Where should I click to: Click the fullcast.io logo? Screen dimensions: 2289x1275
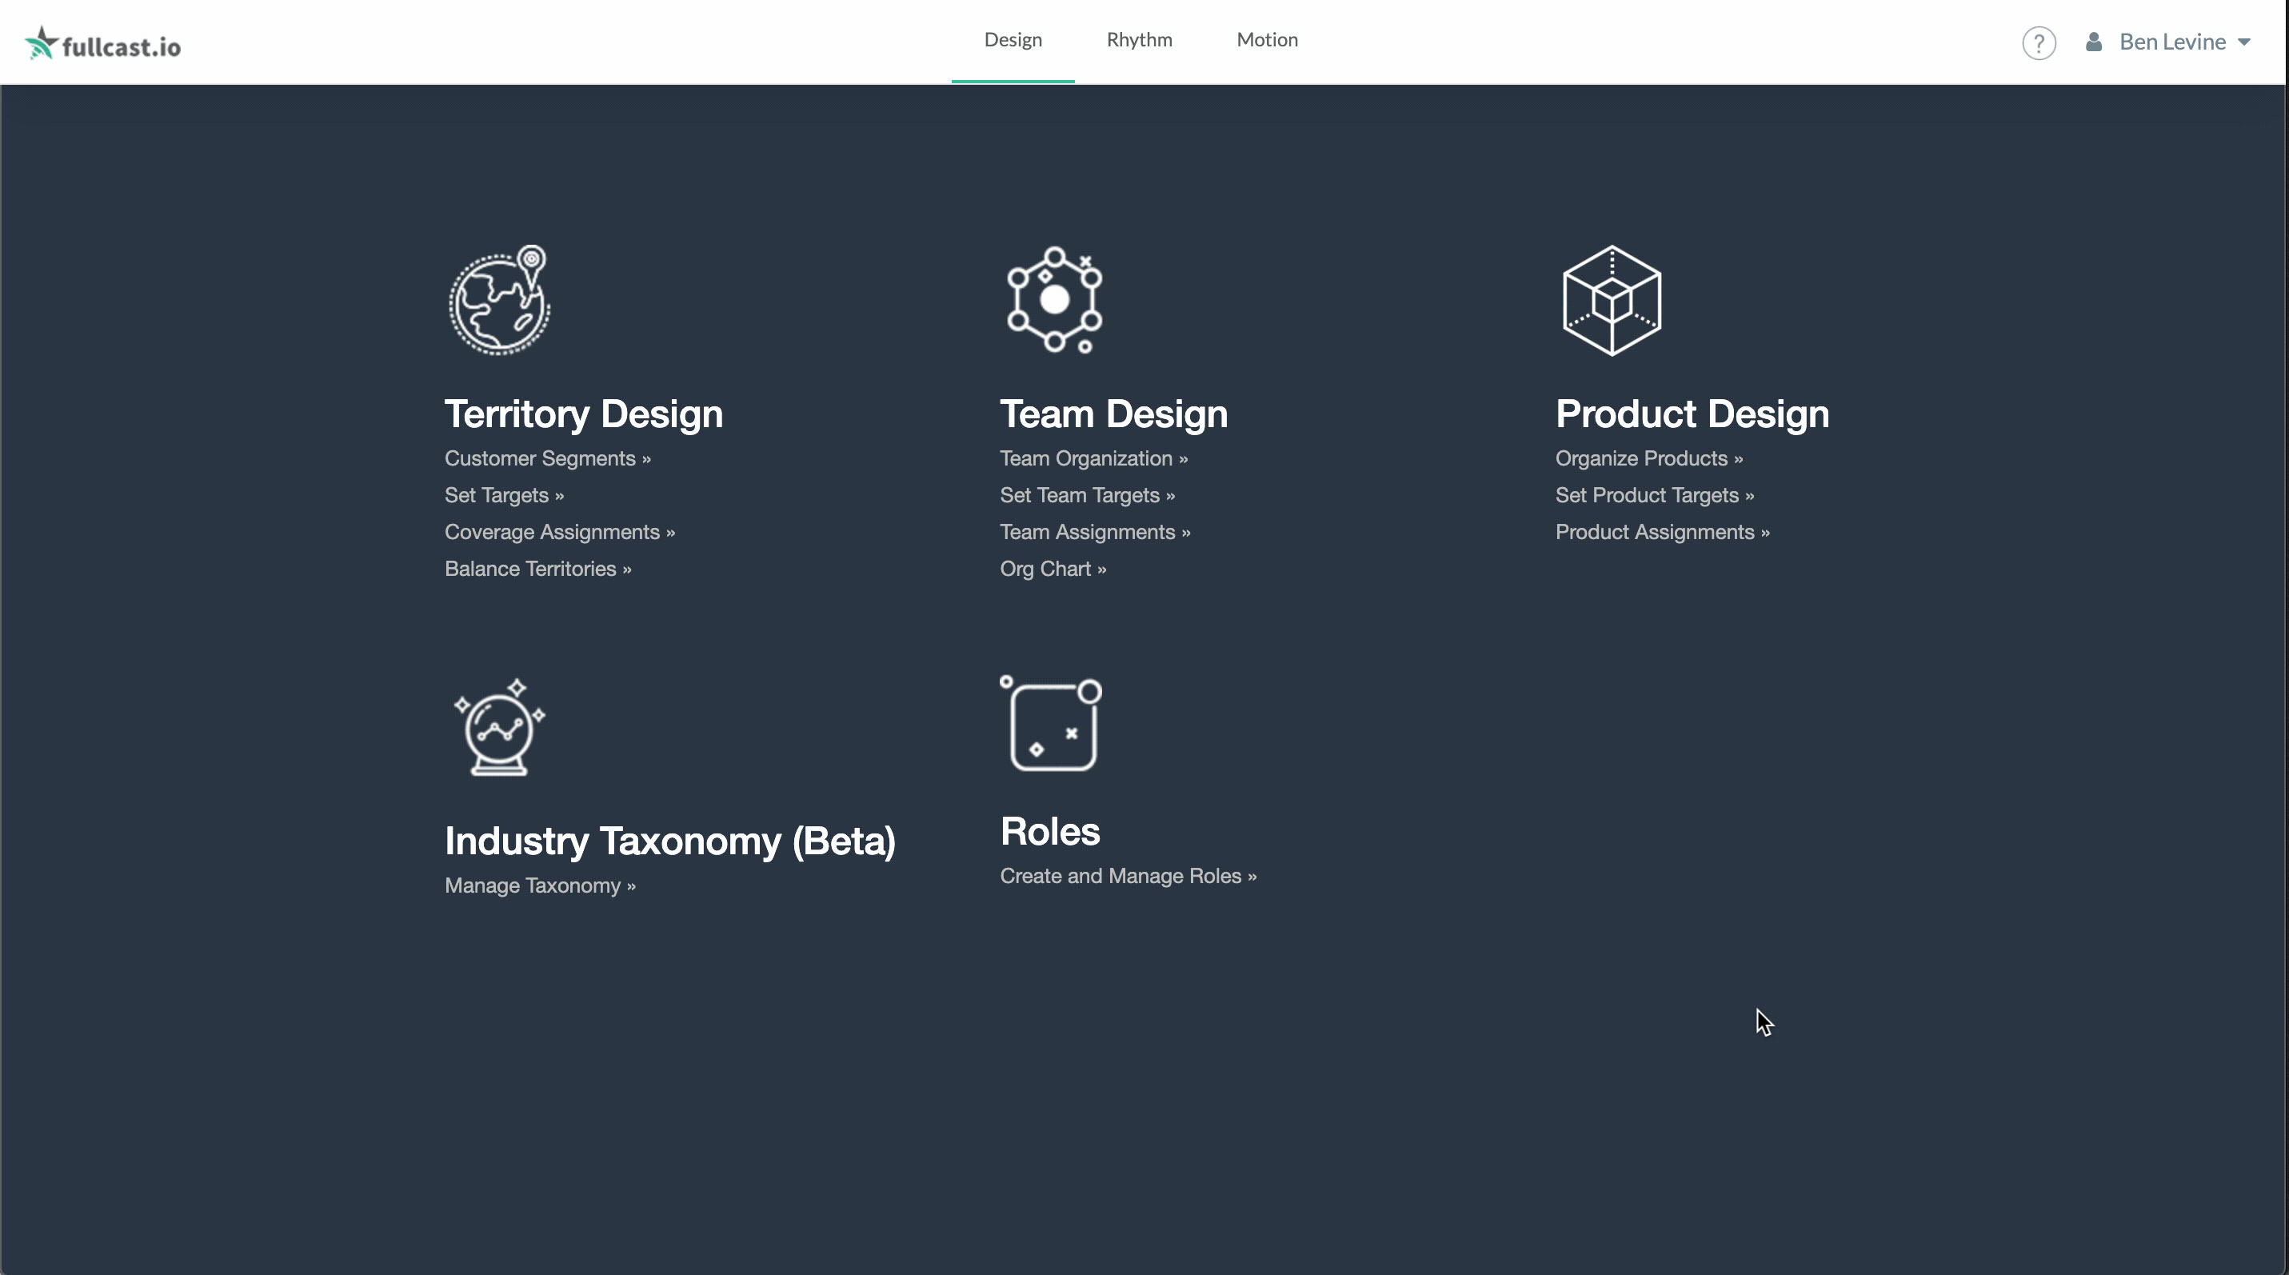click(x=103, y=42)
